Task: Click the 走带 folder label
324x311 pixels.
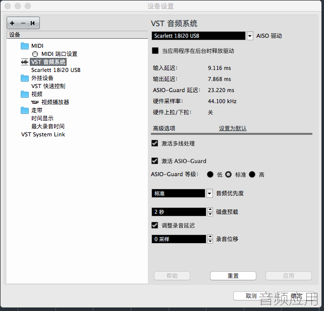Action: [x=37, y=110]
